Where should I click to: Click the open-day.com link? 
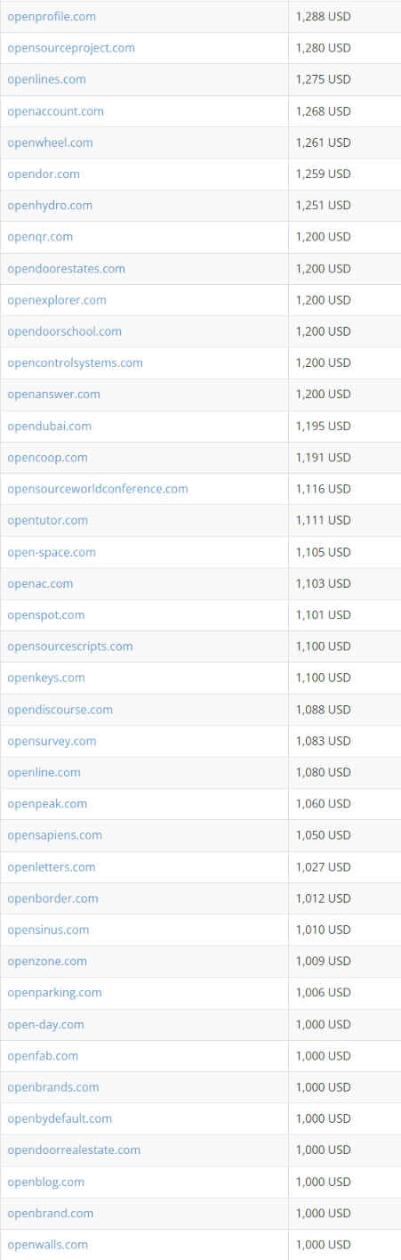(45, 1024)
